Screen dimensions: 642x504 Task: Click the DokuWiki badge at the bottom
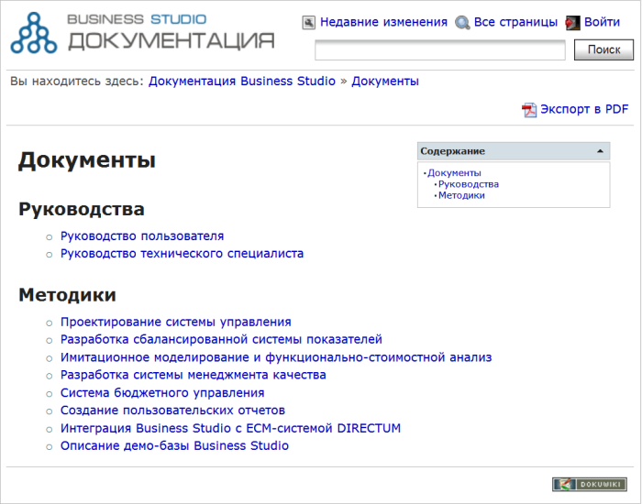589,484
